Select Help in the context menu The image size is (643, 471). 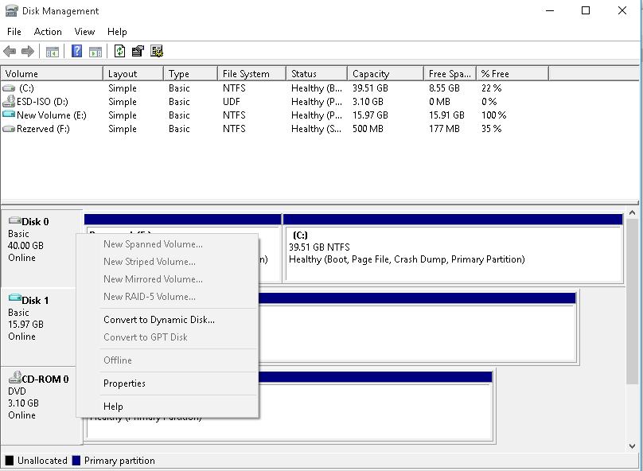[x=167, y=407]
